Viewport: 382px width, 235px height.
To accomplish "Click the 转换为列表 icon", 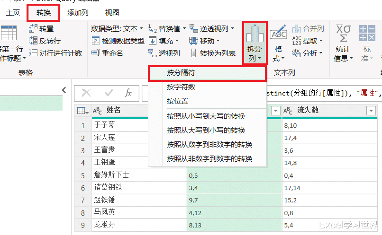I will (x=193, y=53).
